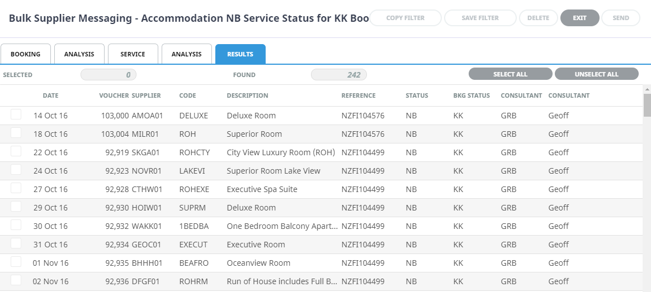Check the SKGA01 City View Luxury Room row

coord(16,151)
